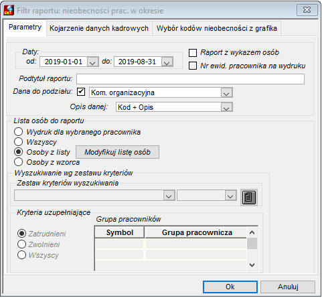Open the narrow criteria dropdown beside the list icon
Image resolution: width=322 pixels, height=298 pixels.
[x=230, y=196]
